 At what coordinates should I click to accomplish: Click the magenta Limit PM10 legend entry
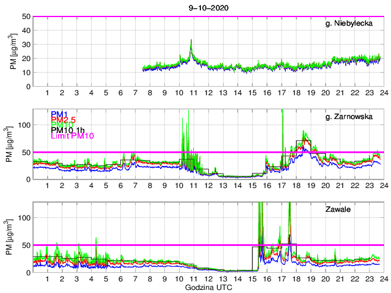pos(72,136)
